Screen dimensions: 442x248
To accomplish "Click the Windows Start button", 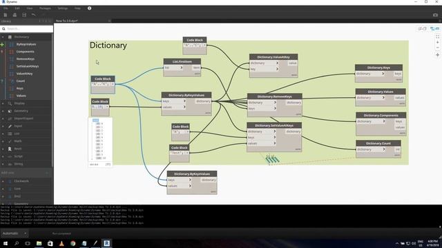I will [x=6, y=243].
